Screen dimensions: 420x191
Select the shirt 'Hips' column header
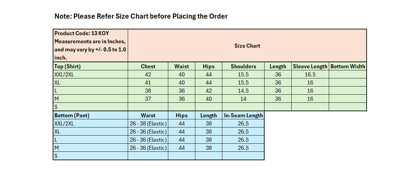point(208,66)
